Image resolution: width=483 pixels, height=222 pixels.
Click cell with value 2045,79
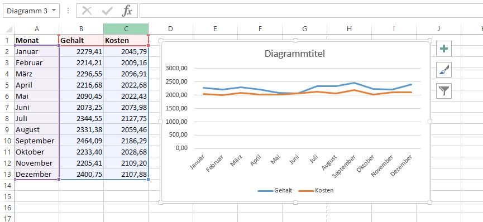pyautogui.click(x=126, y=51)
